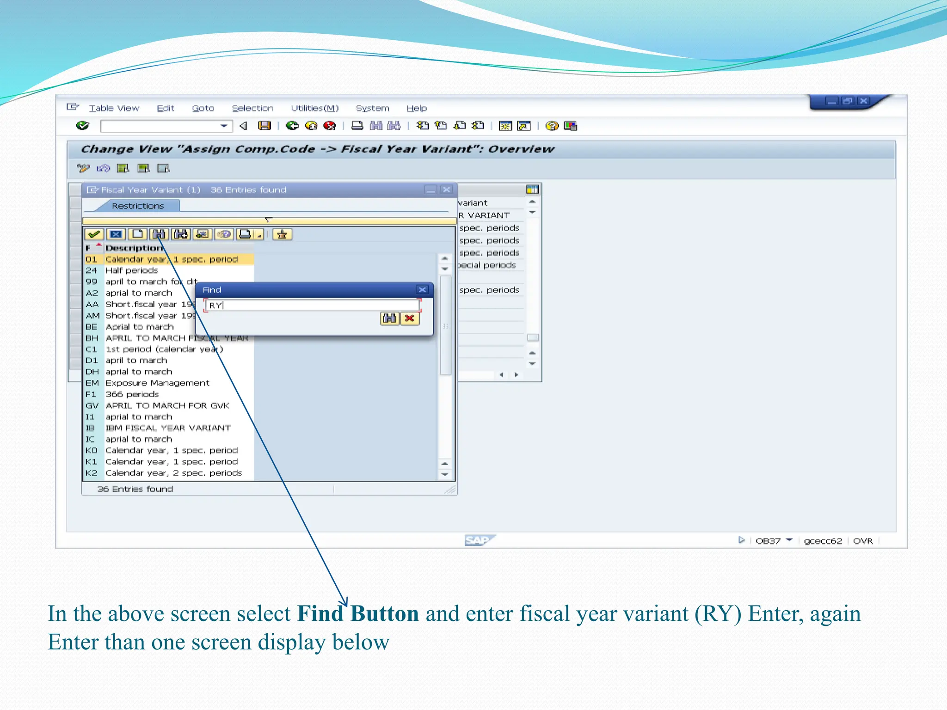Click the Find binoculars button in popup toolbar

[159, 234]
